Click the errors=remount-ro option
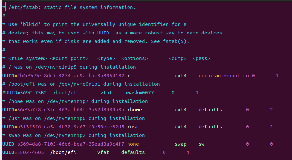Image resolution: width=292 pixels, height=160 pixels. (224, 76)
